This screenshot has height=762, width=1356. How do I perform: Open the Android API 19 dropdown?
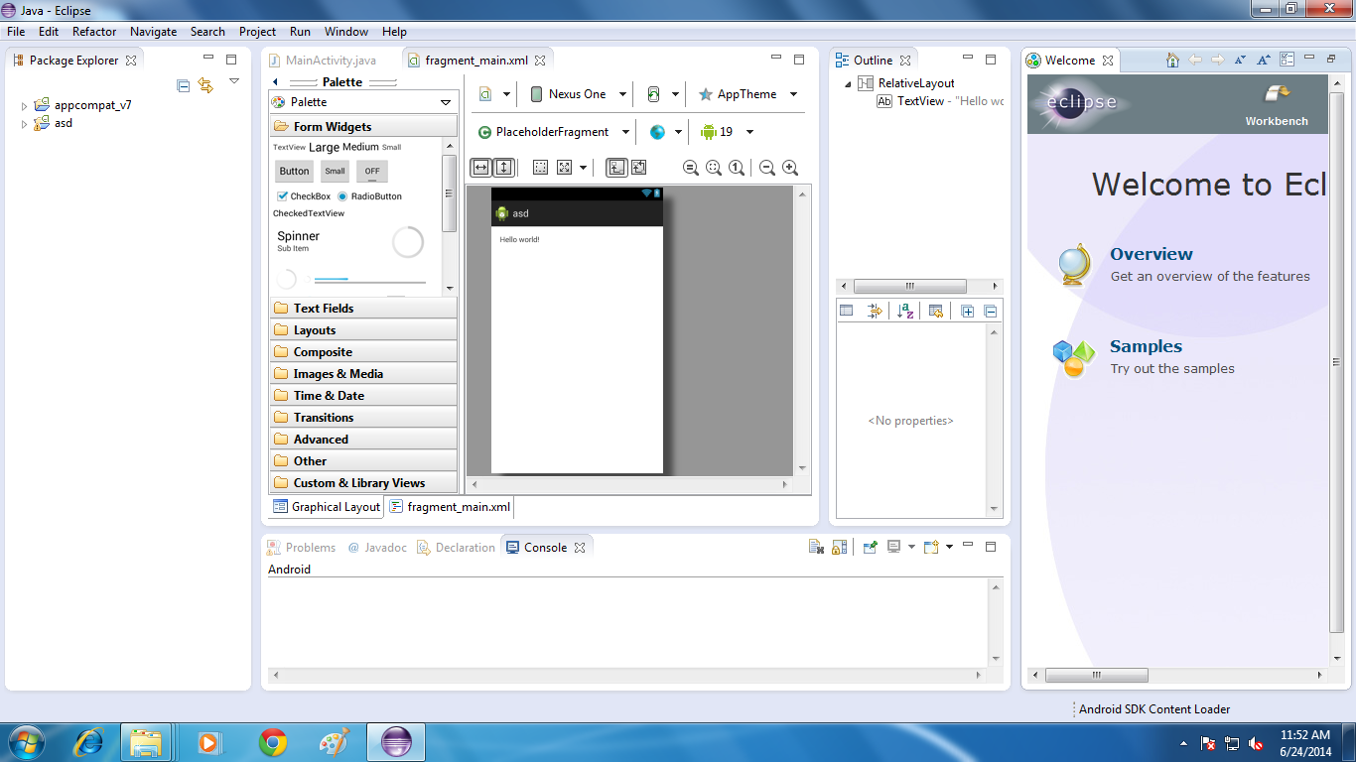727,132
